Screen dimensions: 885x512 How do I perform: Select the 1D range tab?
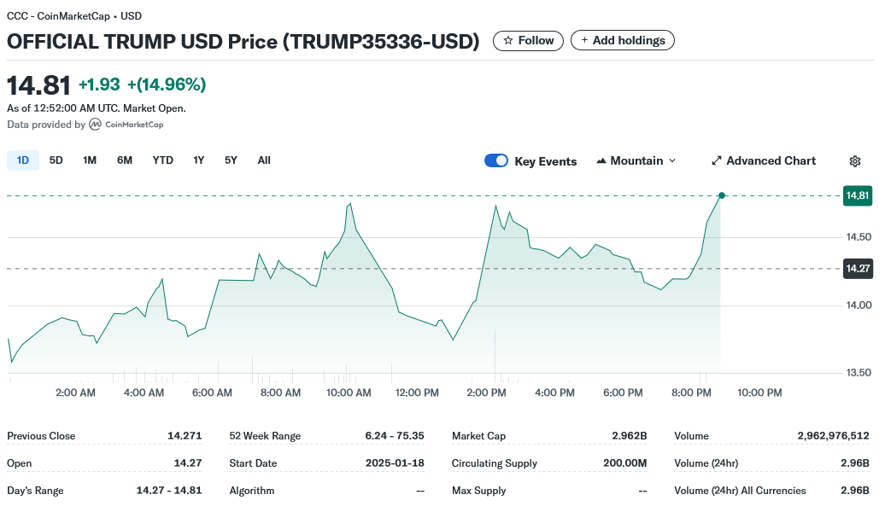point(22,160)
